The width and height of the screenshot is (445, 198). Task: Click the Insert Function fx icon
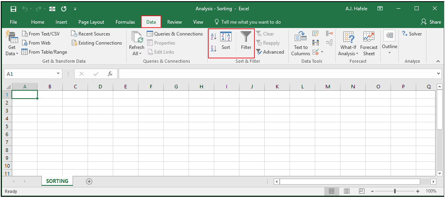[x=110, y=74]
